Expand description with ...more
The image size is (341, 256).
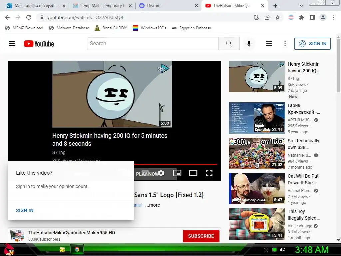pyautogui.click(x=153, y=205)
